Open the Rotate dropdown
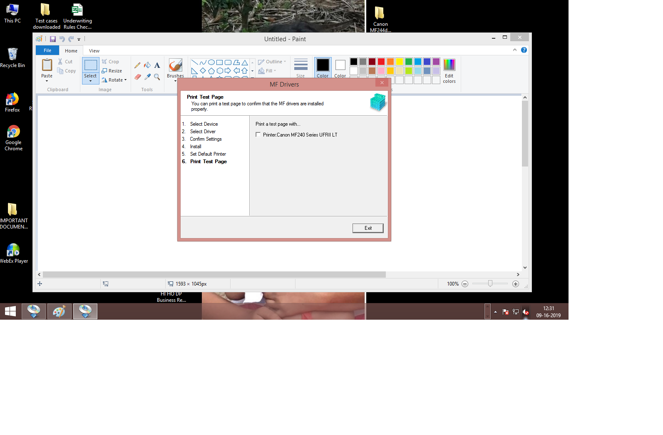Viewport: 663px width, 435px height. coord(114,80)
